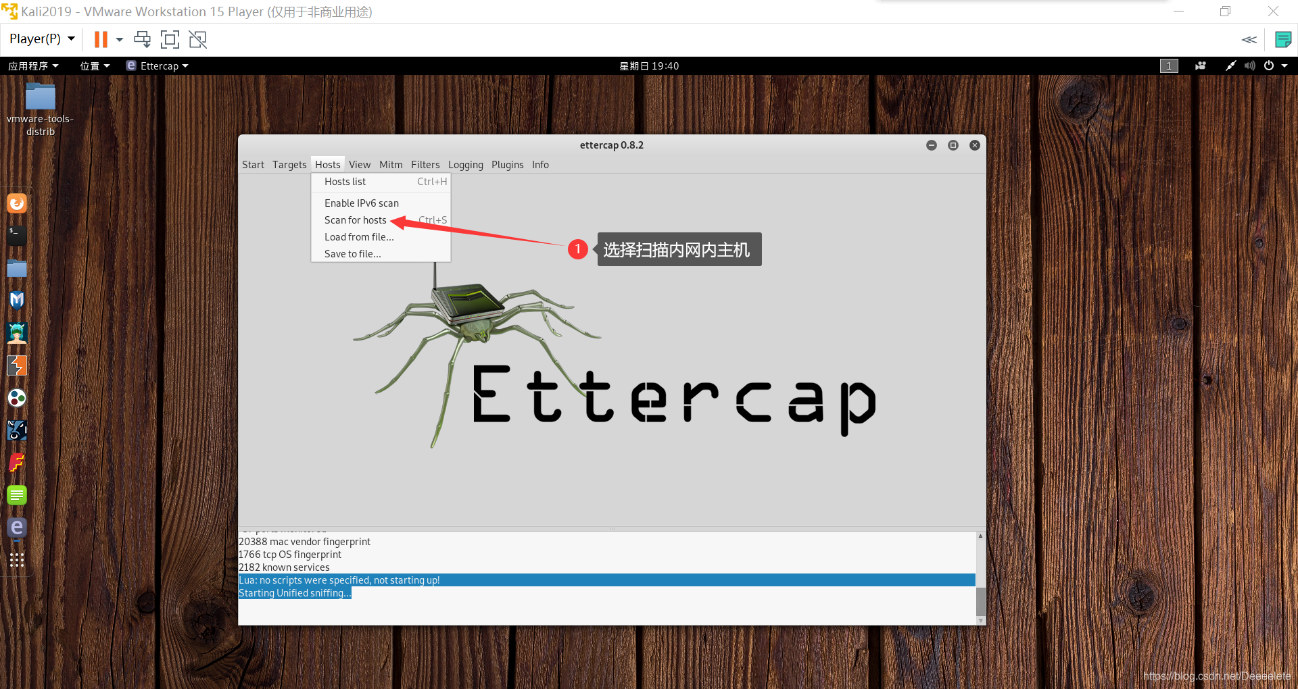The image size is (1298, 689).
Task: Click the log scrollbar up arrow
Action: [980, 536]
